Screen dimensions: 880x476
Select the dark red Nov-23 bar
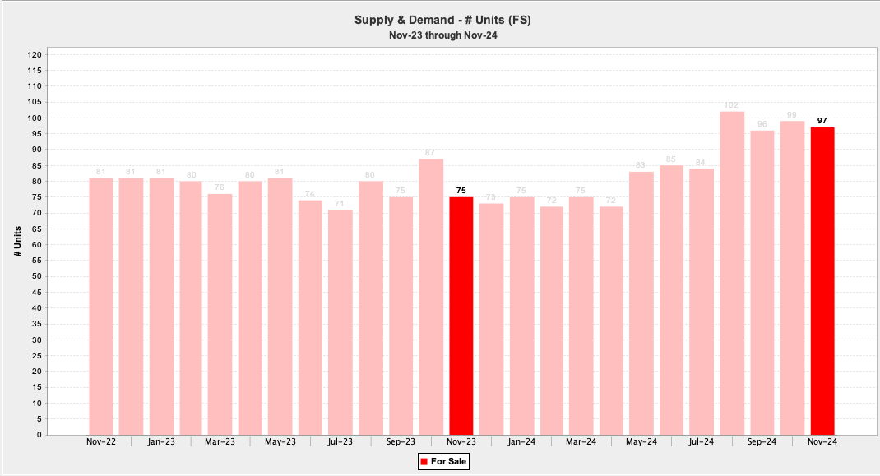click(461, 316)
